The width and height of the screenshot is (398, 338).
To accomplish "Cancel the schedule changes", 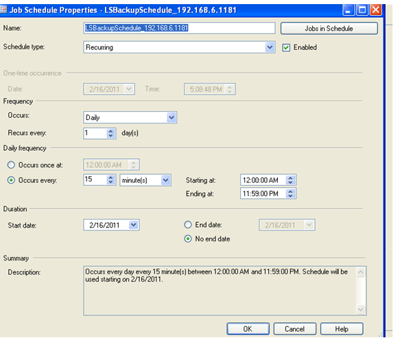I will click(294, 329).
